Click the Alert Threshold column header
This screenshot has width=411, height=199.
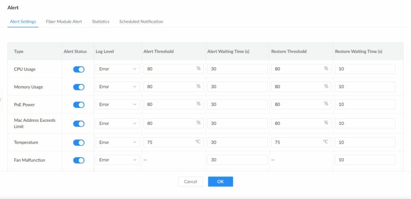pyautogui.click(x=158, y=52)
